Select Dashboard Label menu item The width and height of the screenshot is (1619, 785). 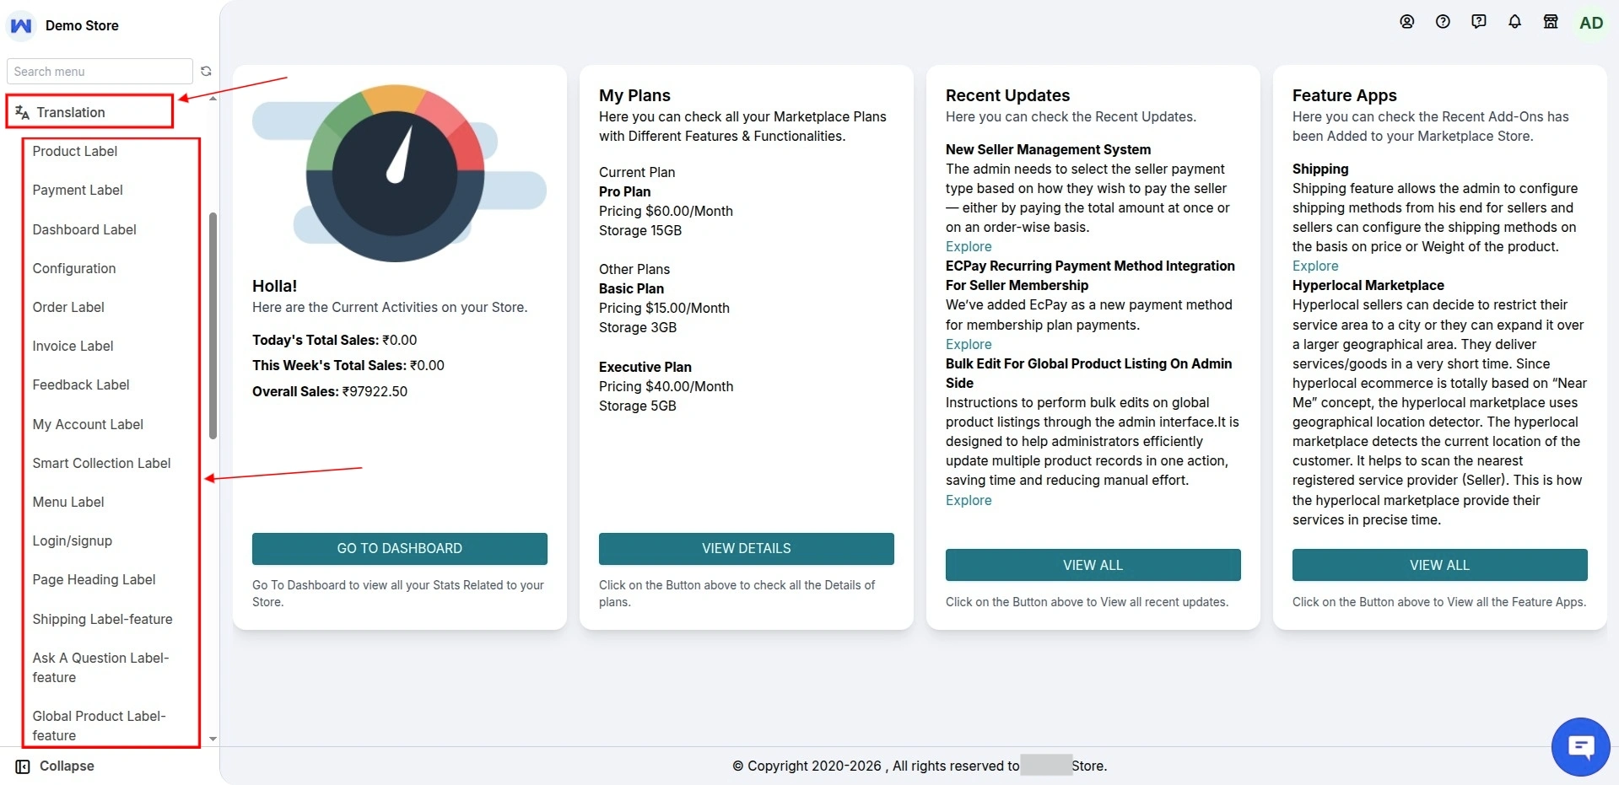pos(84,229)
